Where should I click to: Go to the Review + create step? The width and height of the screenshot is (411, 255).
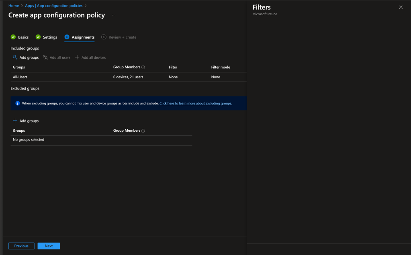[x=122, y=37]
